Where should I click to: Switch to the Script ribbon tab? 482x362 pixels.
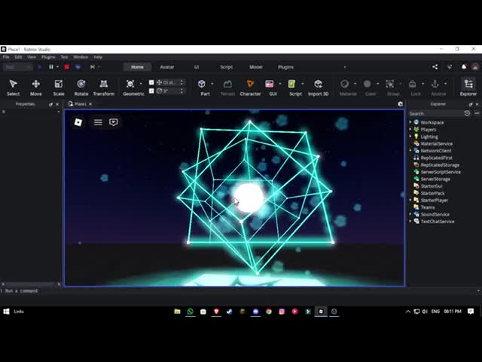tap(226, 67)
